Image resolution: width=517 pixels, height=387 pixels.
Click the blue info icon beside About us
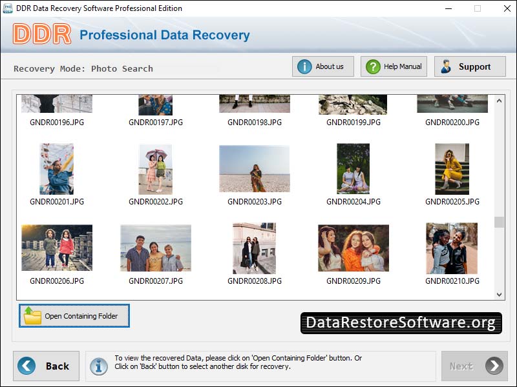pos(304,66)
